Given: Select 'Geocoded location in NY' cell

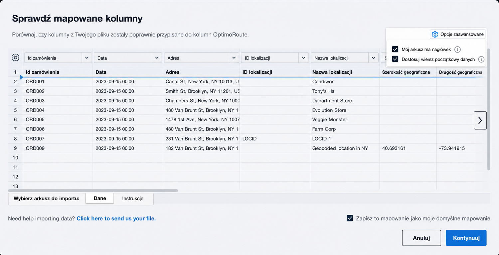Looking at the screenshot, I should point(345,148).
